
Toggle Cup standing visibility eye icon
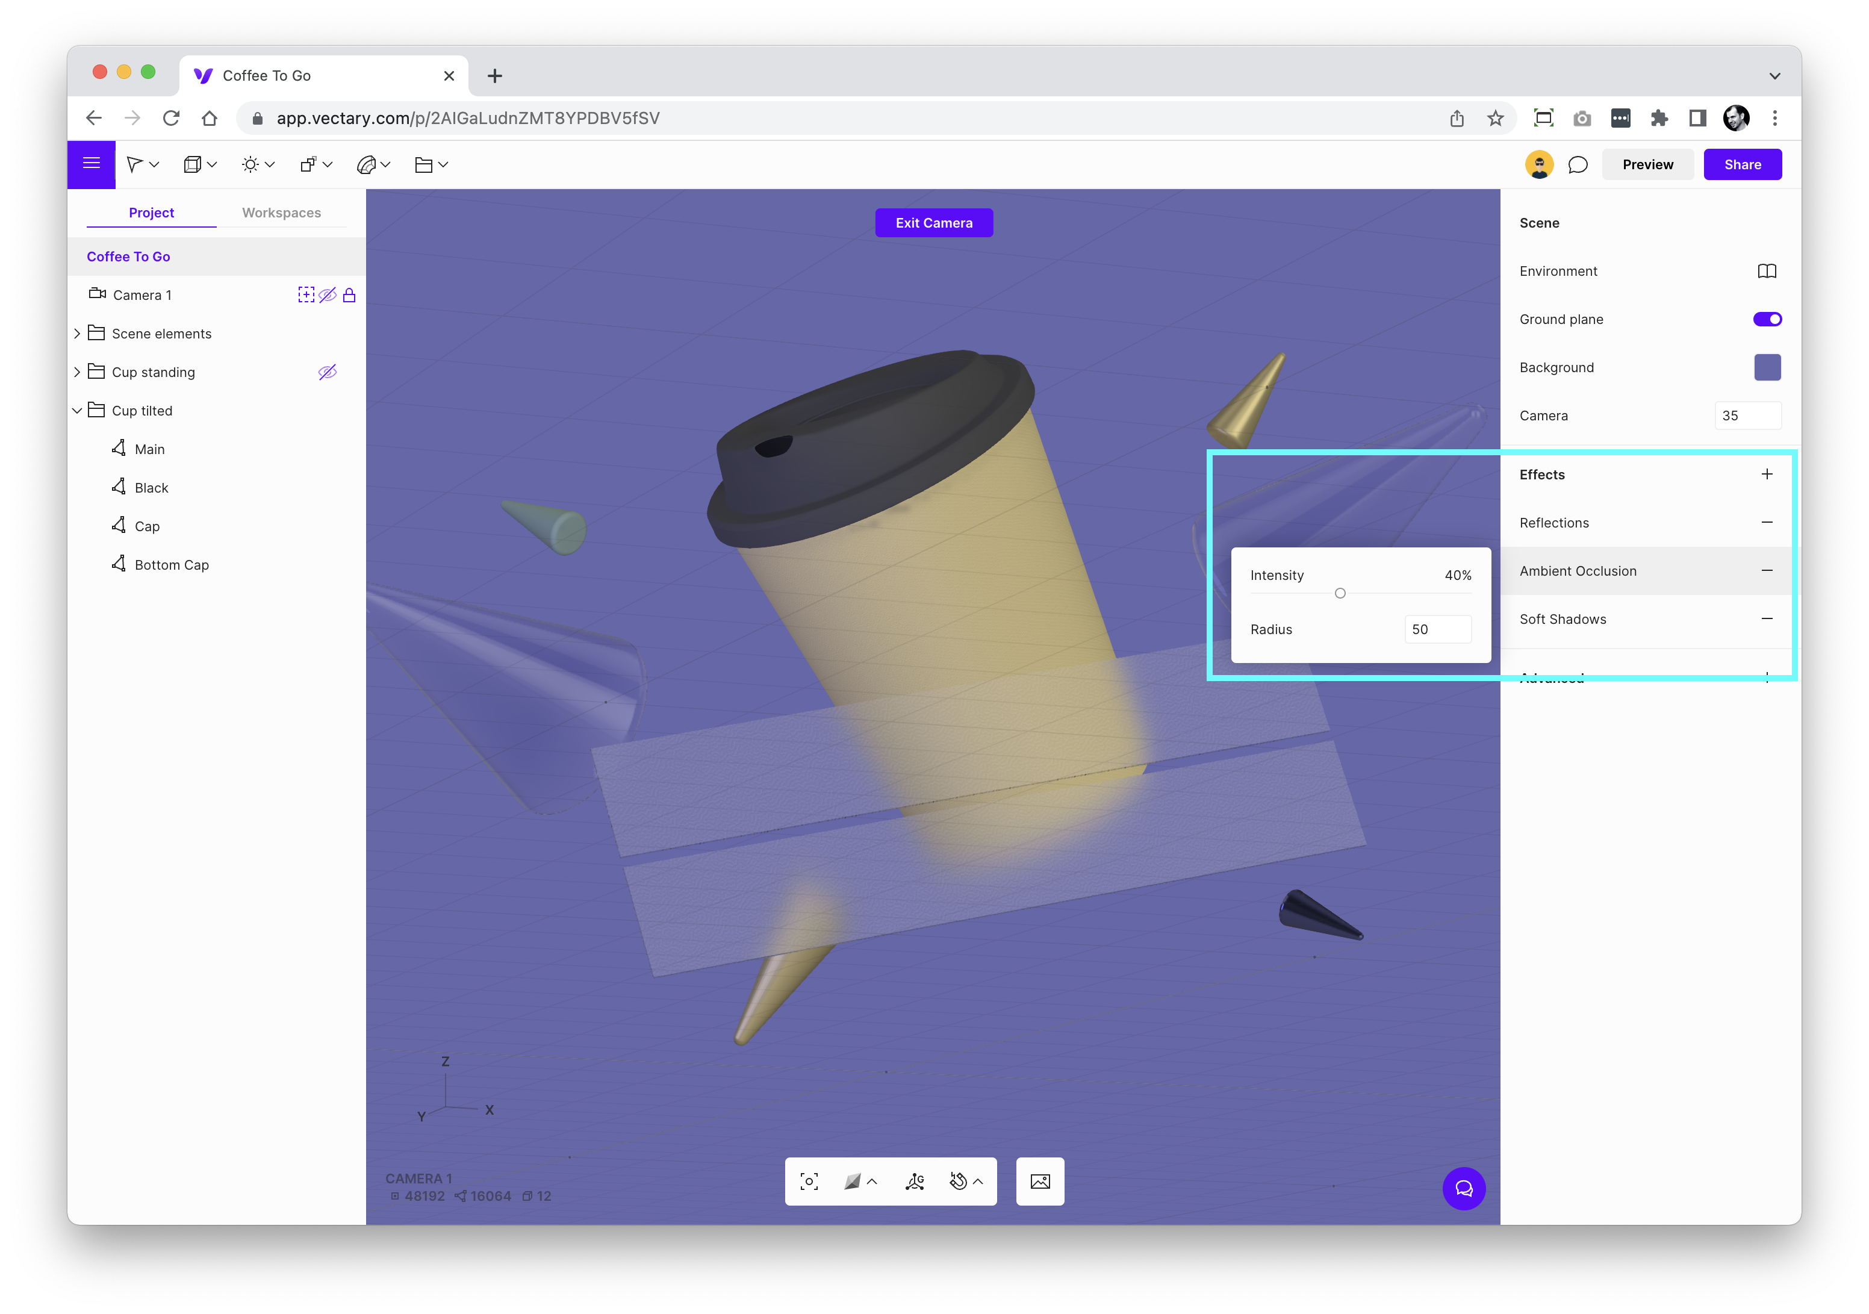click(x=327, y=372)
